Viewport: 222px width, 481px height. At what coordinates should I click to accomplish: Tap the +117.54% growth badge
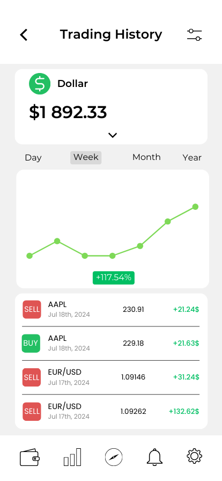coord(114,278)
